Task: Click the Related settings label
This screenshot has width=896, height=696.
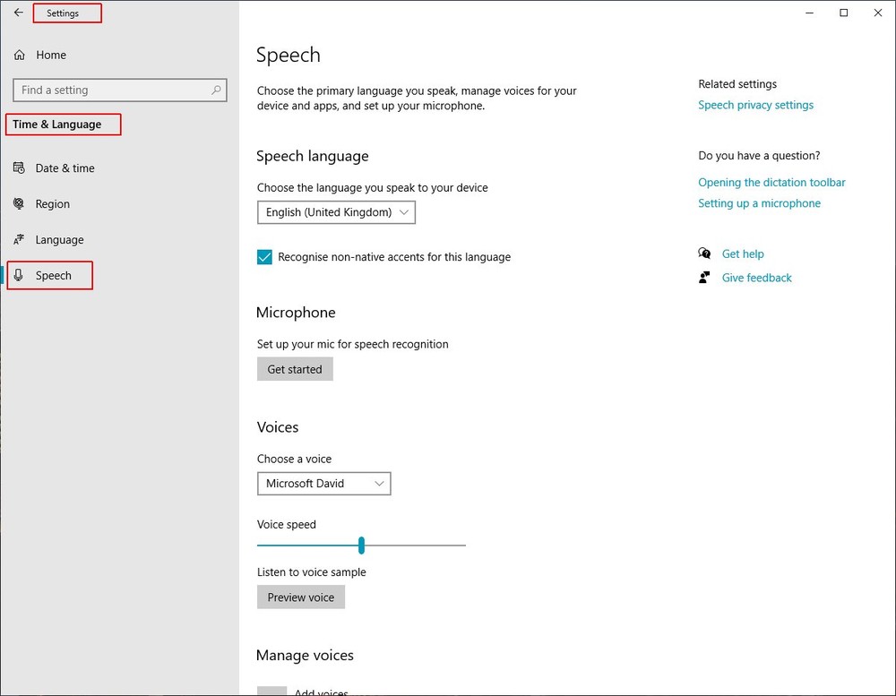Action: (737, 84)
